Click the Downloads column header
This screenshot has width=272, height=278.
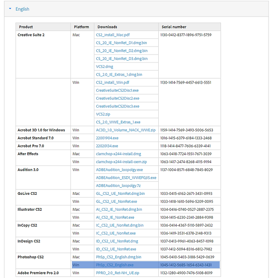(x=107, y=27)
